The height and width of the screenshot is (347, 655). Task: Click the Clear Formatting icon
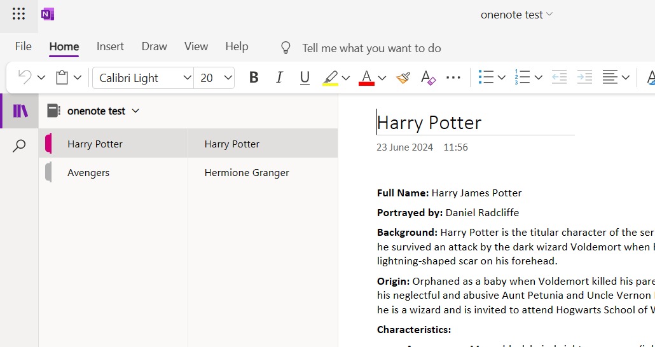428,78
